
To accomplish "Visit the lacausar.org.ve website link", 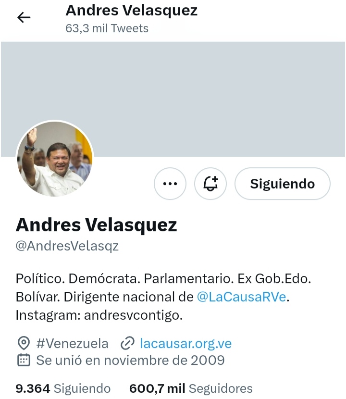I will (x=185, y=344).
